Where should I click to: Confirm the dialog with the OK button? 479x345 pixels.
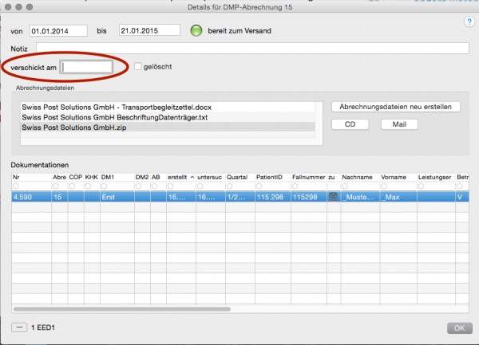coord(460,328)
